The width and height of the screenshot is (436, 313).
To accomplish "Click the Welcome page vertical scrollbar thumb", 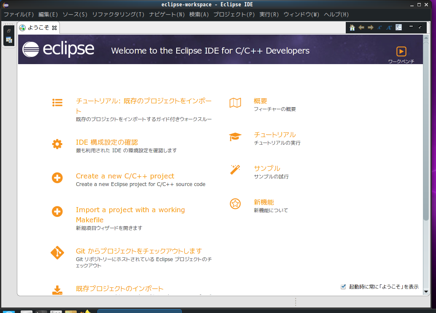I will pyautogui.click(x=426, y=130).
